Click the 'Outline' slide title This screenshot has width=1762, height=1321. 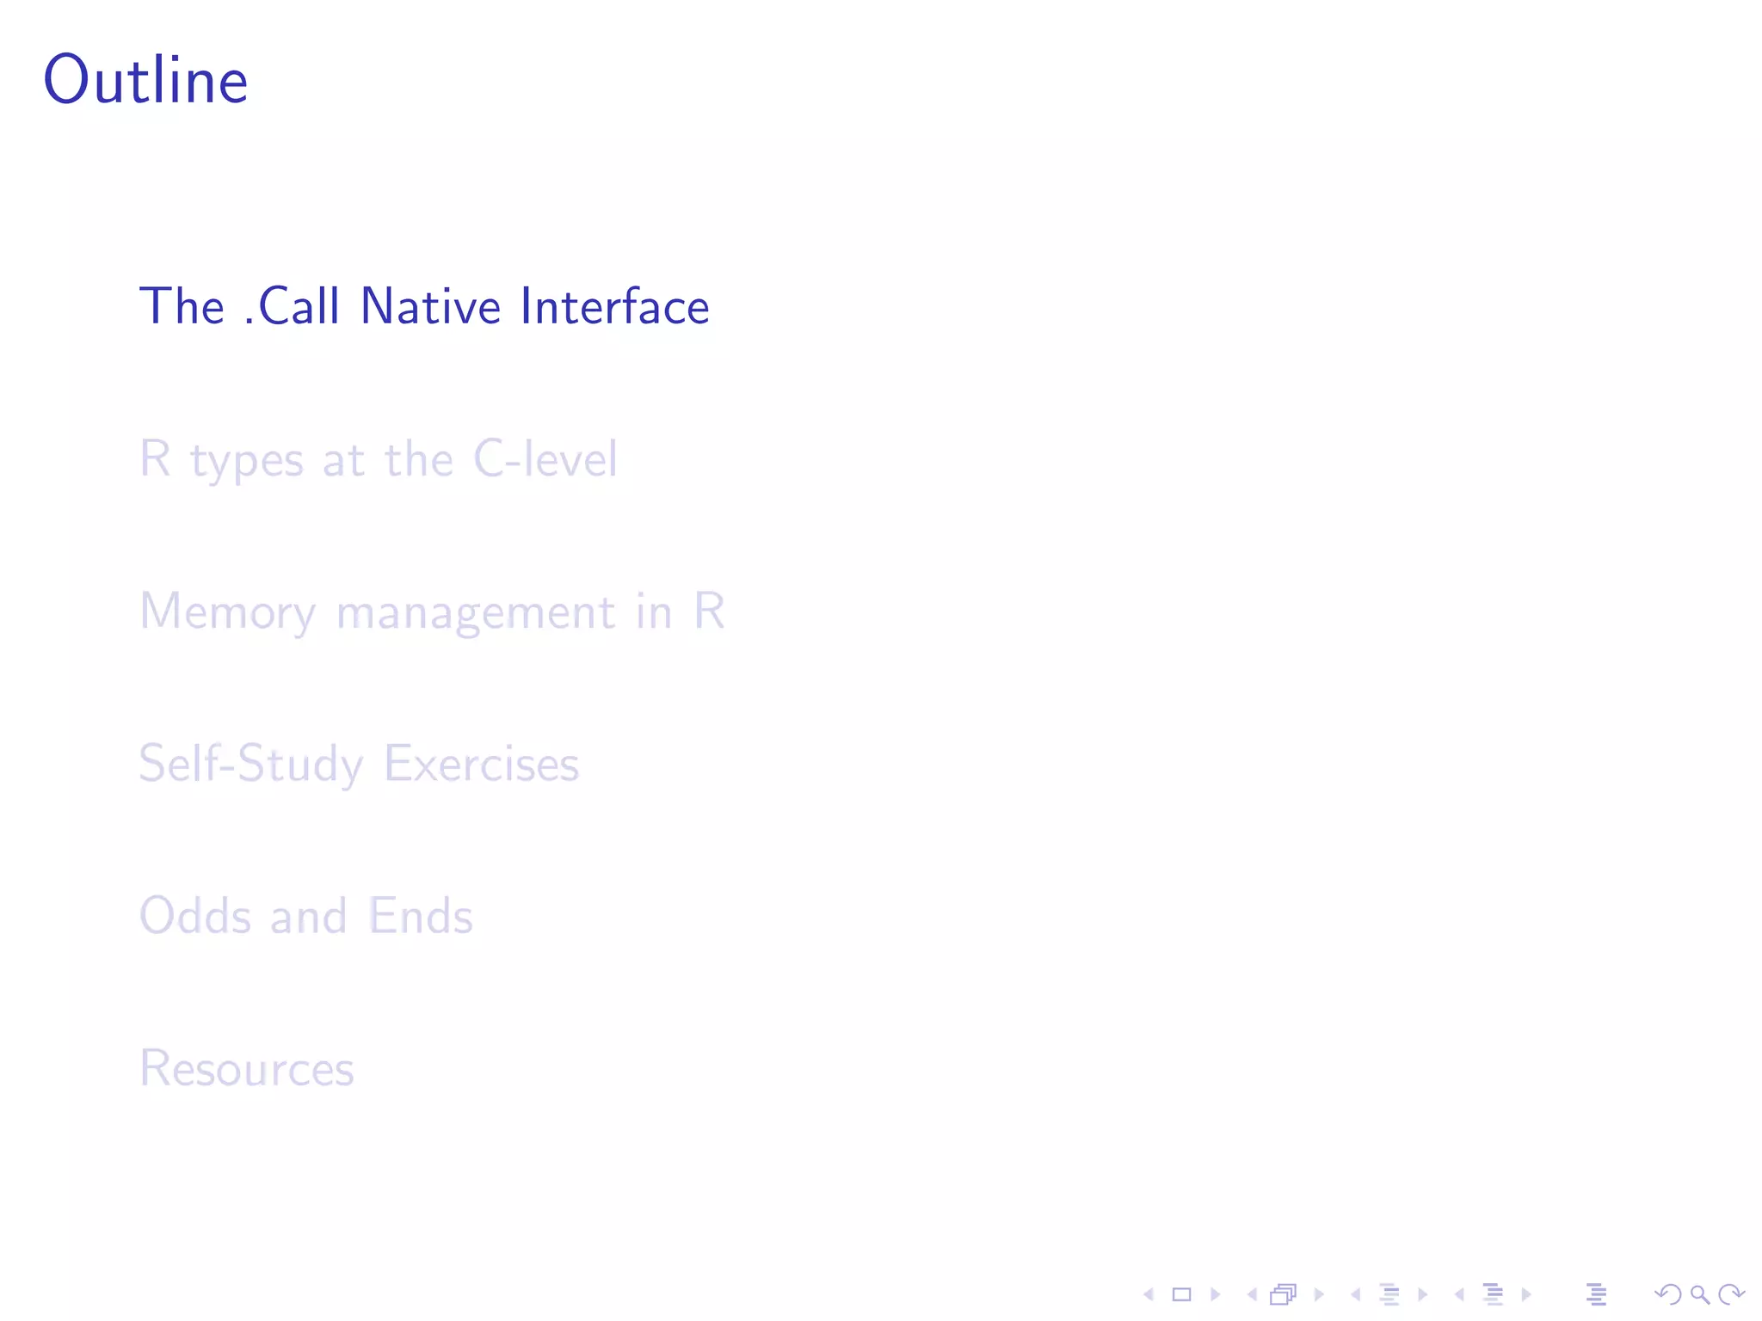(146, 79)
